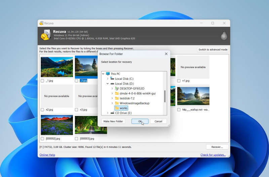Select the WindowsImageBackup label
Viewport: 269px width, 177px height.
(134, 103)
